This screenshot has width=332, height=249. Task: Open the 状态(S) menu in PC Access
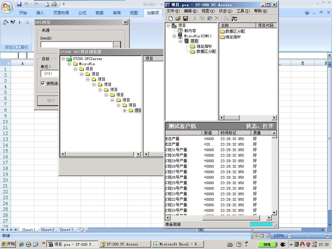click(225, 11)
